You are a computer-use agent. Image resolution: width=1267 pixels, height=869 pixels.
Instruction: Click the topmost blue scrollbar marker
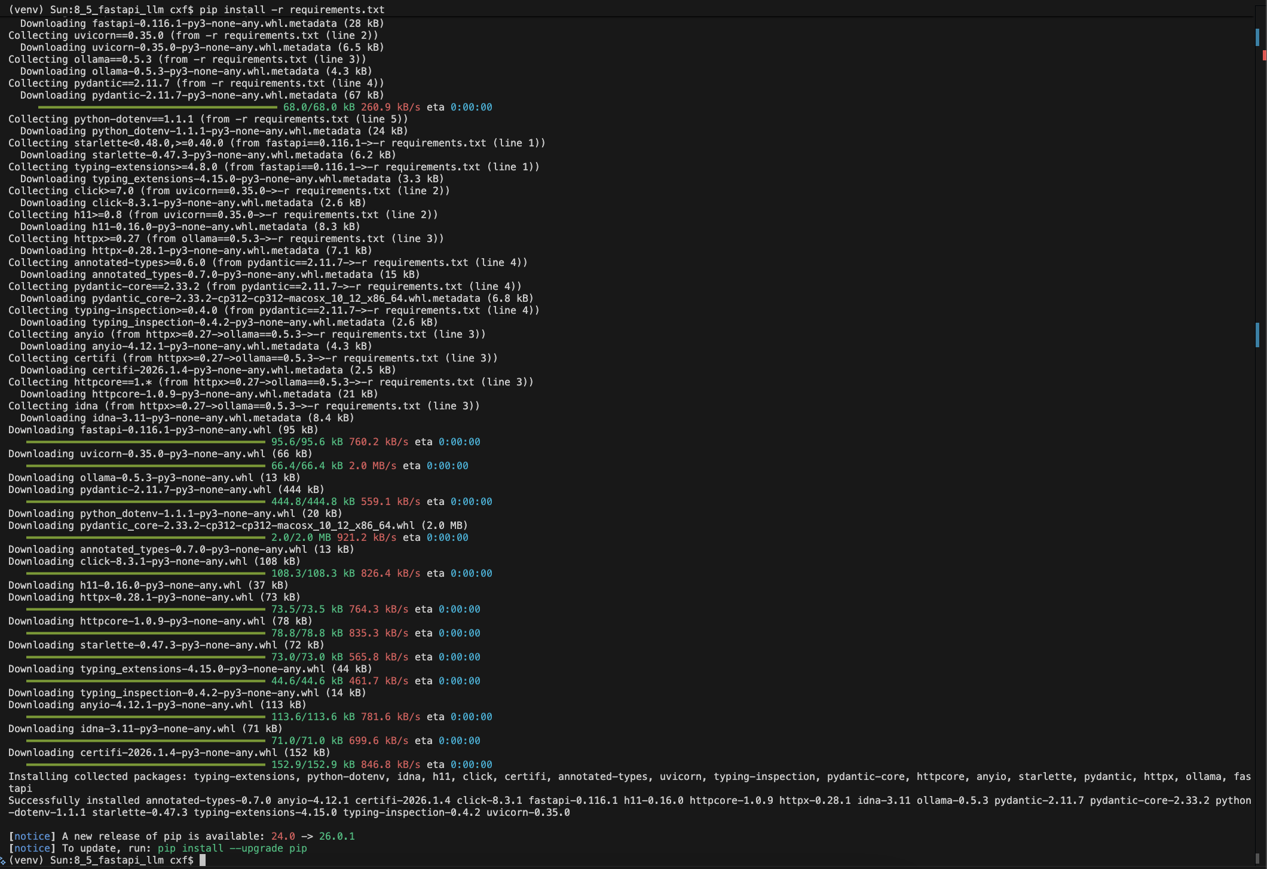(x=1257, y=37)
